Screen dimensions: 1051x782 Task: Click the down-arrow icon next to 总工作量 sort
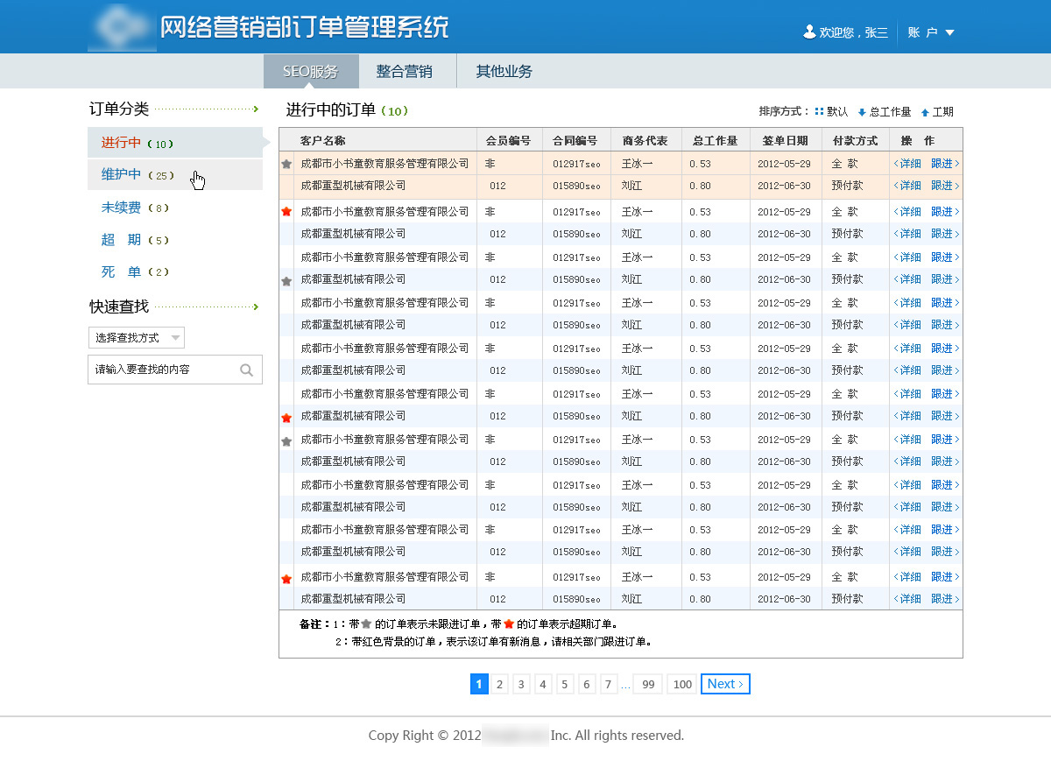pos(862,112)
